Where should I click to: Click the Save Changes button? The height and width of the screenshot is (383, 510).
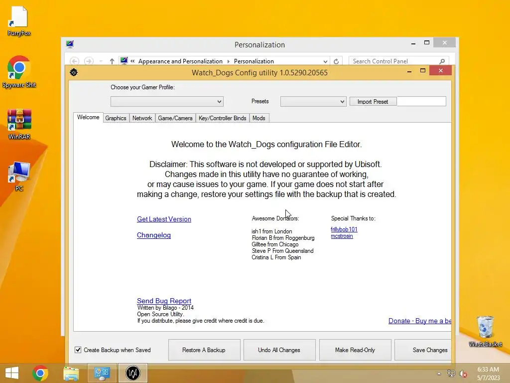tap(423, 350)
